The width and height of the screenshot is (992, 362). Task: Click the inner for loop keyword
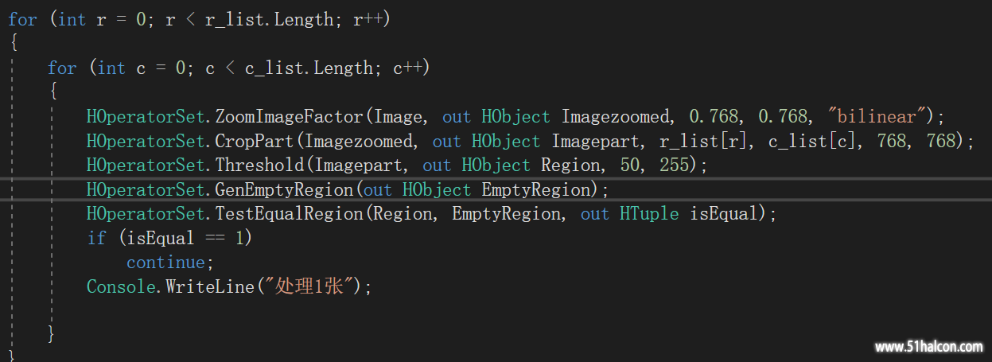[x=62, y=68]
